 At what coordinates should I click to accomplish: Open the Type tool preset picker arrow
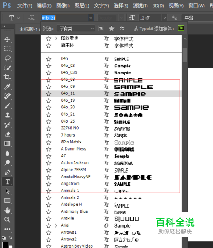(18, 18)
